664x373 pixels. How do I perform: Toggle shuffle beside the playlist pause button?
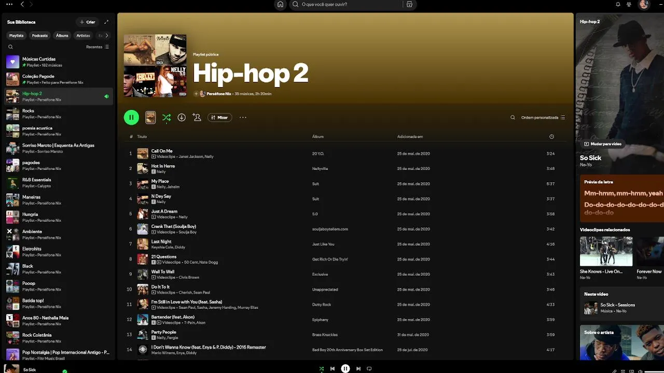[166, 118]
